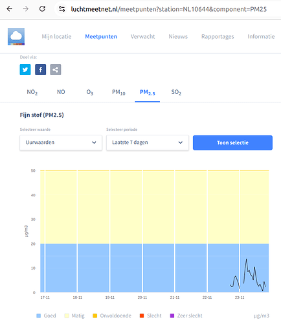The image size is (281, 324).
Task: Open the Verwacht menu item
Action: point(142,36)
